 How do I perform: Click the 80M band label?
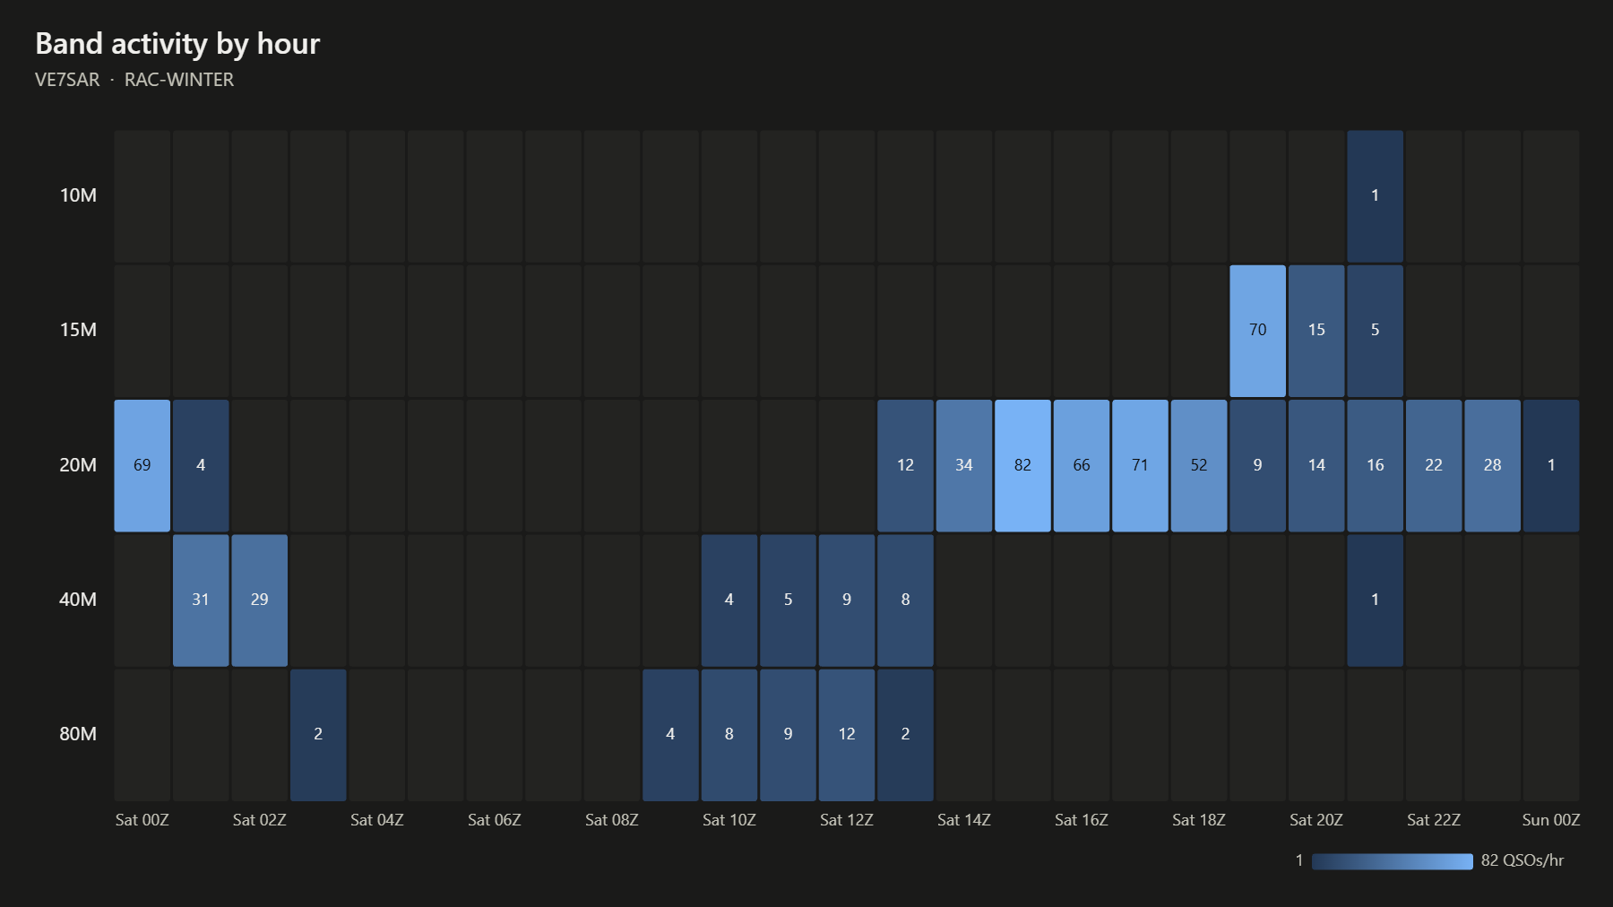pyautogui.click(x=78, y=734)
